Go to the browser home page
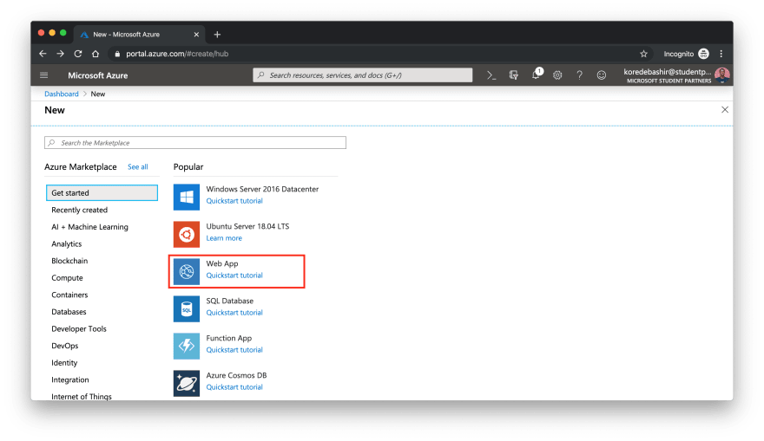 click(95, 54)
